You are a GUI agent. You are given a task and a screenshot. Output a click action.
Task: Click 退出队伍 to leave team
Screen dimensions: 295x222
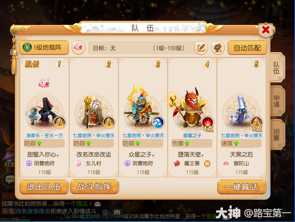pyautogui.click(x=44, y=187)
